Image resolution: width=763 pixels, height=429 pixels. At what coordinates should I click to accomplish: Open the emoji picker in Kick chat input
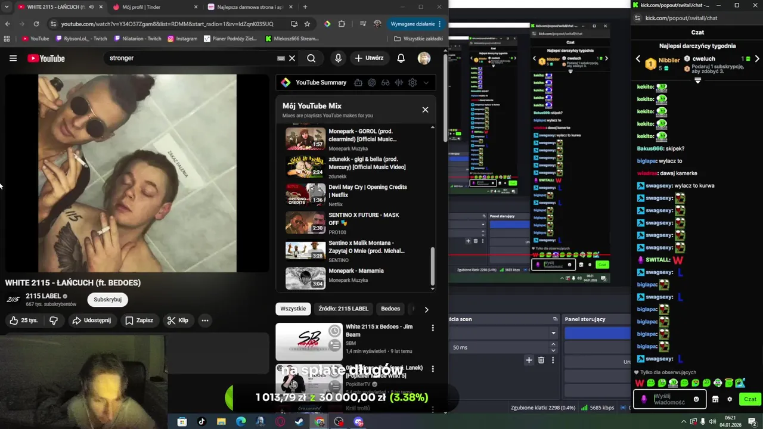point(696,399)
